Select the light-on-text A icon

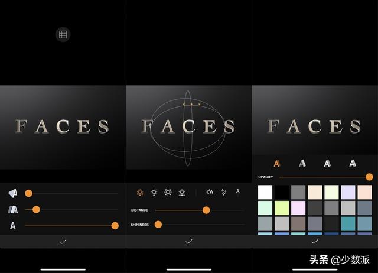tap(210, 192)
